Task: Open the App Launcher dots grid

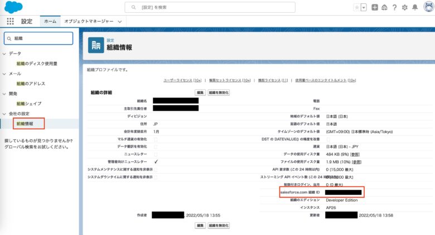Action: (x=10, y=21)
